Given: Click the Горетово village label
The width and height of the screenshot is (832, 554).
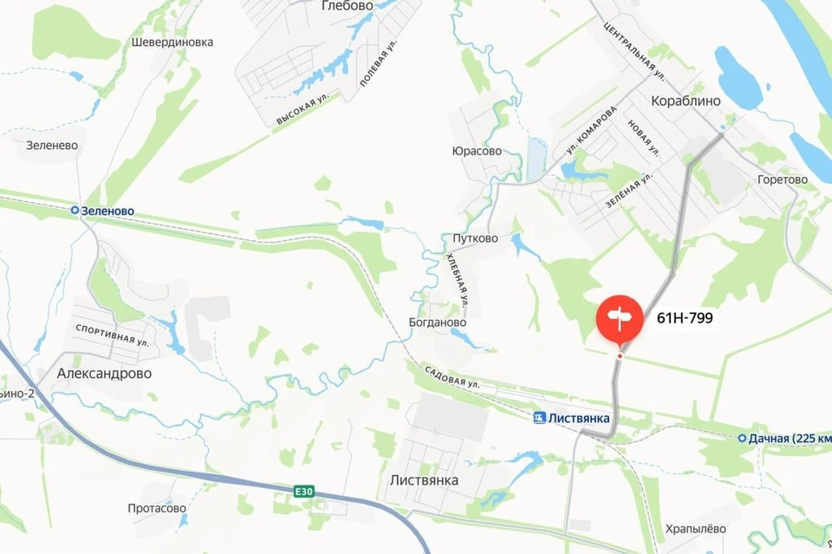Looking at the screenshot, I should tap(783, 179).
